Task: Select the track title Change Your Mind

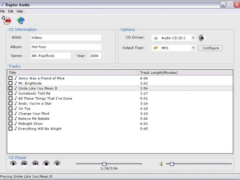Action: click(34, 114)
